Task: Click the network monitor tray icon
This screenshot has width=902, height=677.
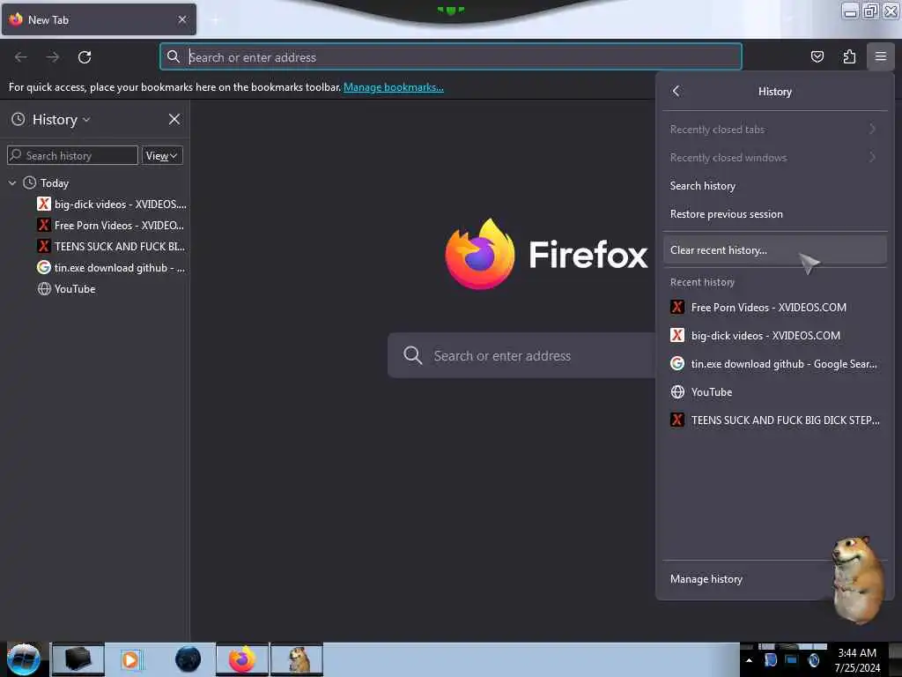Action: tap(792, 660)
